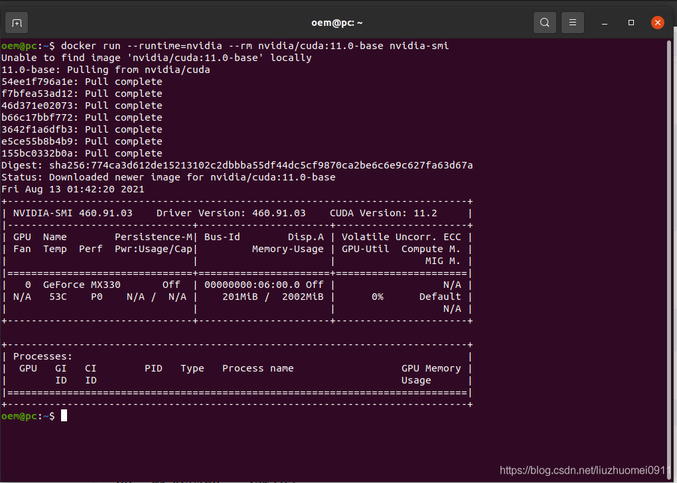The image size is (677, 483).
Task: Click the 'Processes:' label
Action: pyautogui.click(x=42, y=356)
